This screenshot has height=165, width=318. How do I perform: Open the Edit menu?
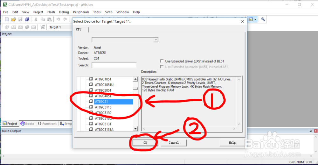coord(15,12)
